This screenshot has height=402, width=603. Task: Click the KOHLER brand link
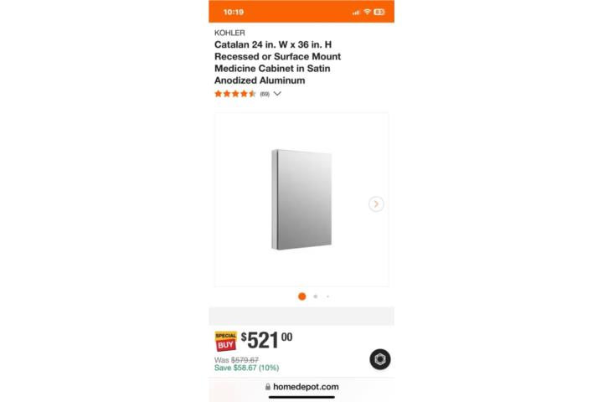(x=229, y=33)
